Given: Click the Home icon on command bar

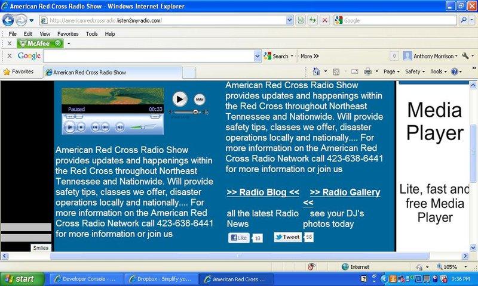Looking at the screenshot, I should [317, 71].
